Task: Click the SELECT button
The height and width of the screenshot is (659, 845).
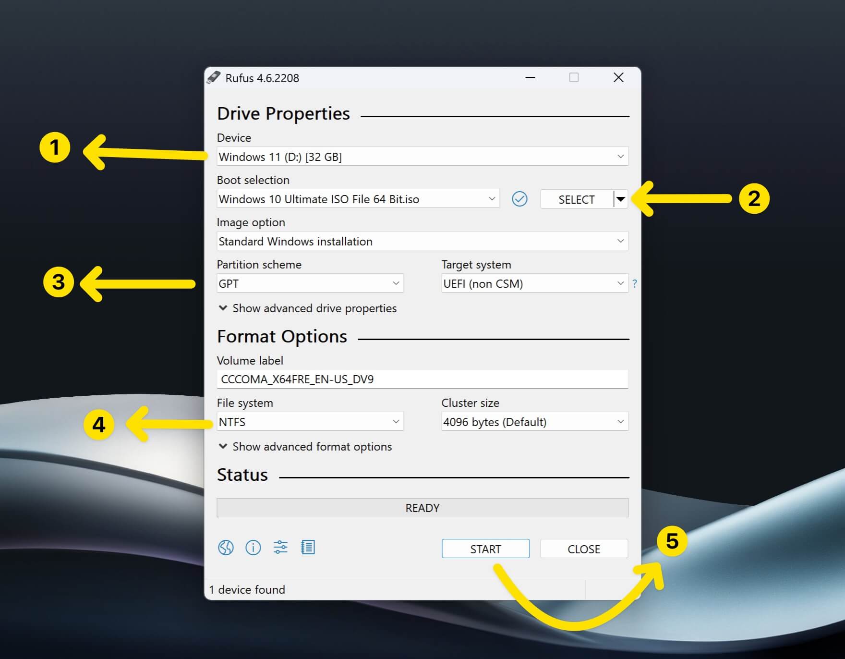Action: (577, 199)
